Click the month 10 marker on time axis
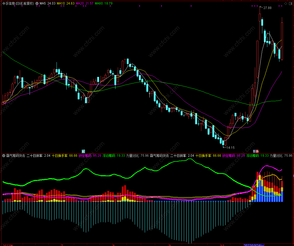This screenshot has width=294, height=246. pyautogui.click(x=222, y=245)
